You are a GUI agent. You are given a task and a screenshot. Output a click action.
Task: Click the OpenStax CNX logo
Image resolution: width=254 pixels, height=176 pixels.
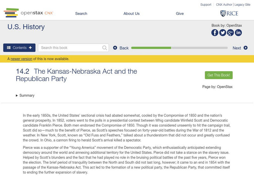click(29, 13)
